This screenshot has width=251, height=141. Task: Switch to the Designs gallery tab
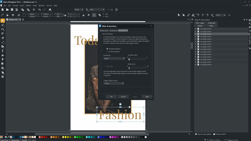point(220,134)
